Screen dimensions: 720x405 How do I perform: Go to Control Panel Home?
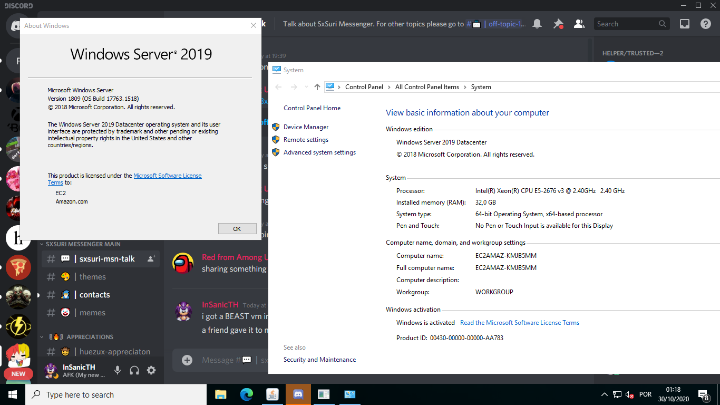coord(312,108)
